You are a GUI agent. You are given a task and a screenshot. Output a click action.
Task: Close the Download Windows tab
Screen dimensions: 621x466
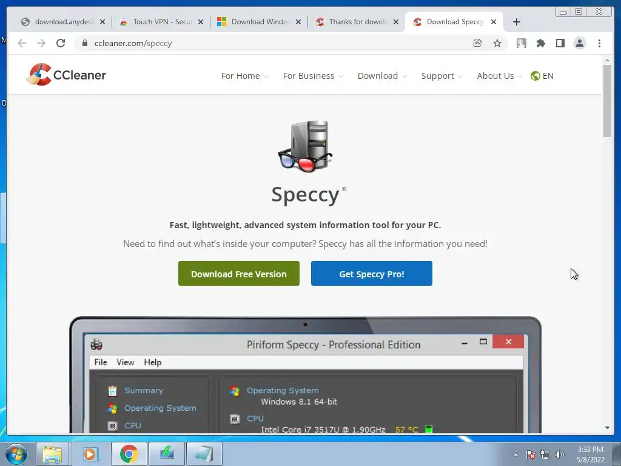coord(298,22)
